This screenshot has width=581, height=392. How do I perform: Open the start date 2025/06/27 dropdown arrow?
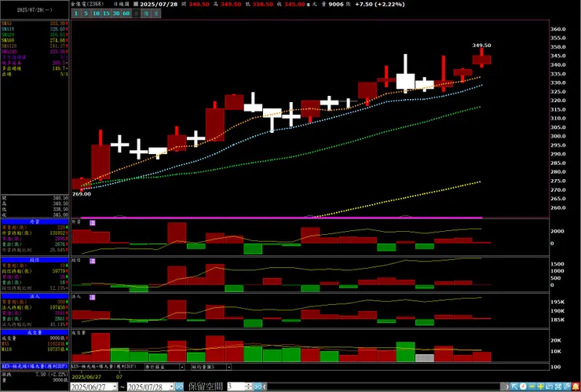115,387
